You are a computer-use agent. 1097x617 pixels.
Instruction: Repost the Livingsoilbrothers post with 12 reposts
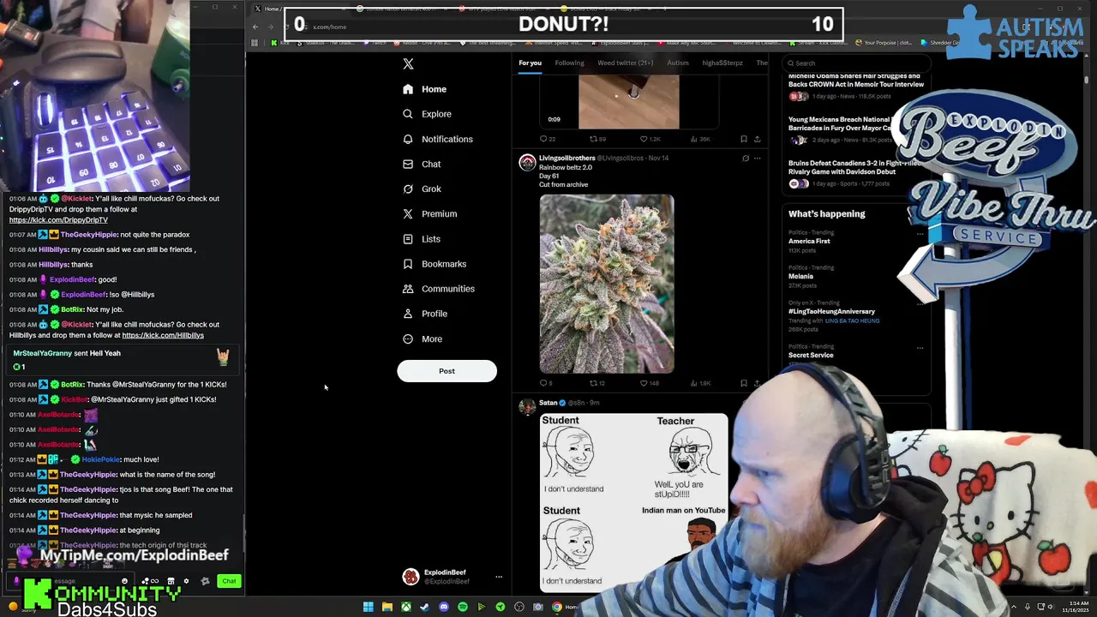click(x=596, y=383)
